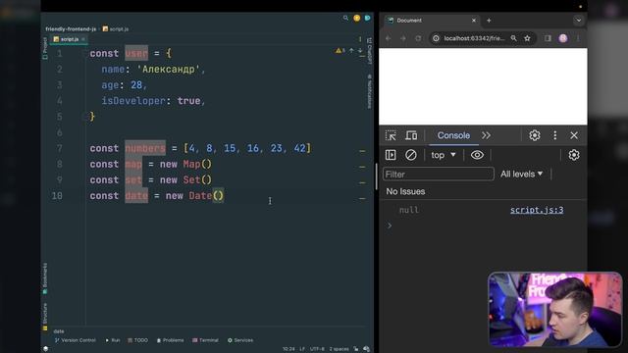Toggle DevTools device toolbar
Screen dimensions: 628x353
pyautogui.click(x=411, y=135)
